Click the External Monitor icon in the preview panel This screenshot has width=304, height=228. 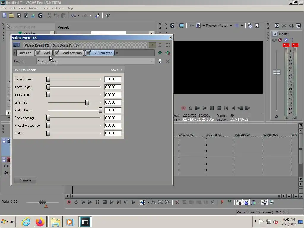(x=181, y=26)
